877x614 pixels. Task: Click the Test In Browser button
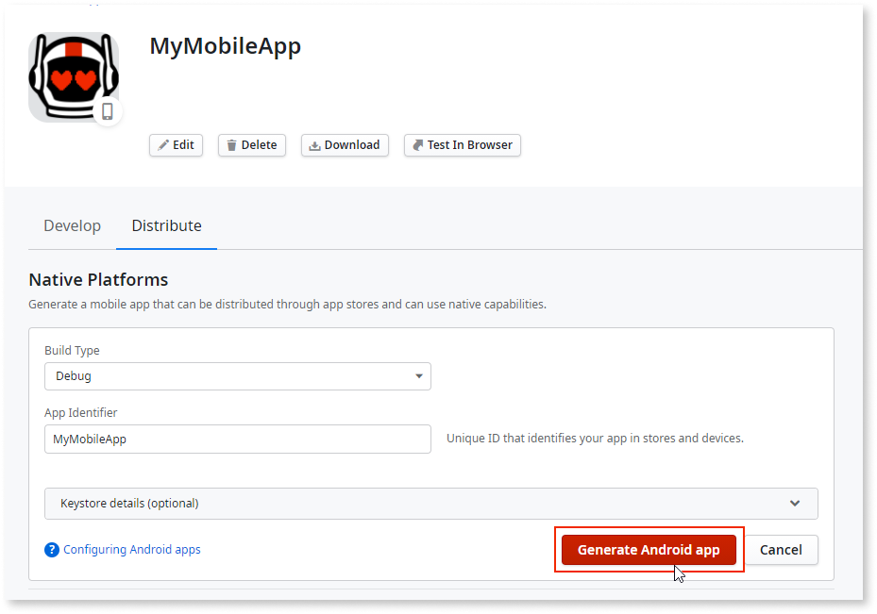click(462, 144)
